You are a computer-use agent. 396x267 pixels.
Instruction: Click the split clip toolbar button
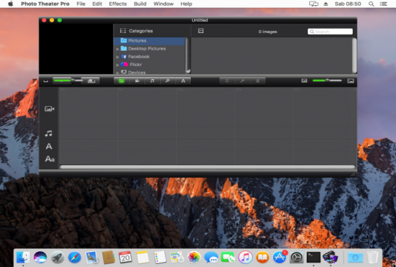coord(226,81)
